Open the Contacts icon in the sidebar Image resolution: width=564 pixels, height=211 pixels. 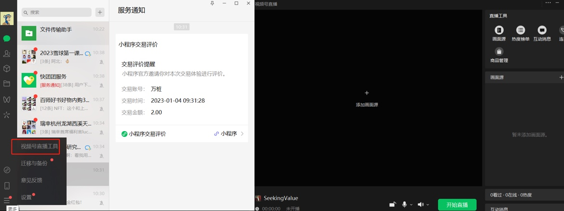click(6, 53)
